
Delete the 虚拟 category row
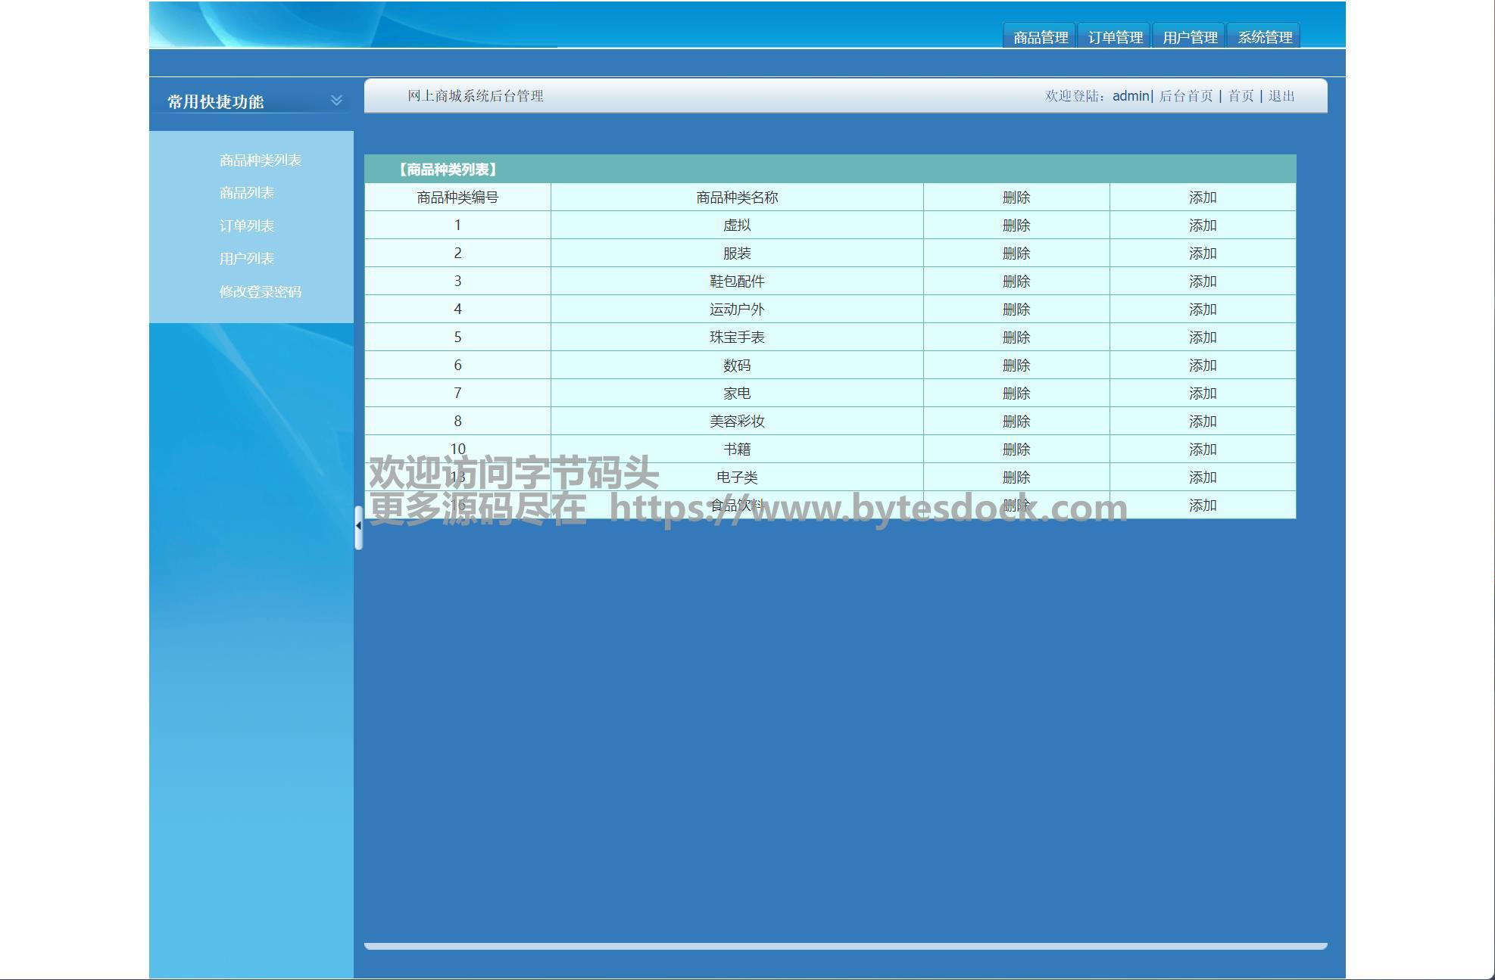1016,226
